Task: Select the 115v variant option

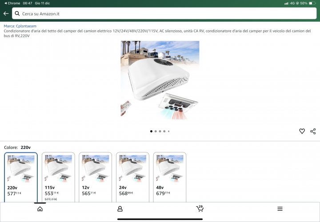Action: pos(58,177)
